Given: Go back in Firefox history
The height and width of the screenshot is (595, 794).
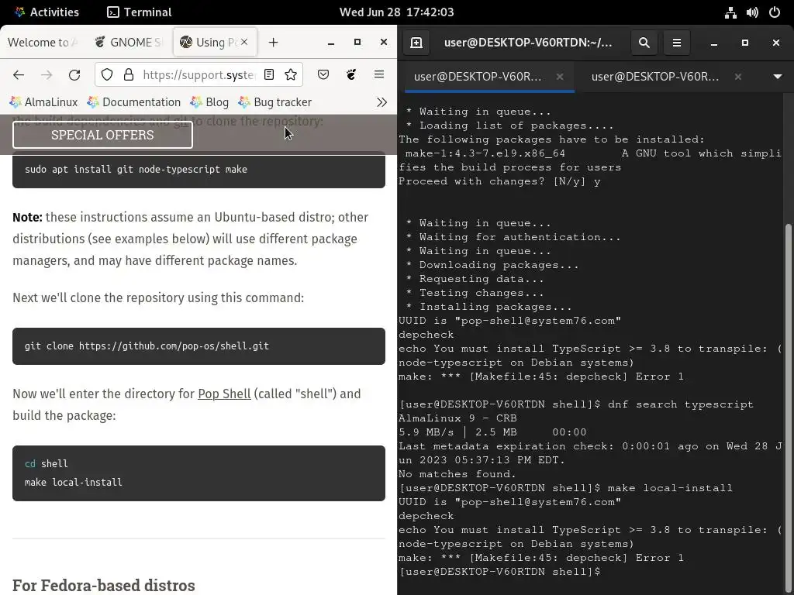Looking at the screenshot, I should click(x=19, y=75).
